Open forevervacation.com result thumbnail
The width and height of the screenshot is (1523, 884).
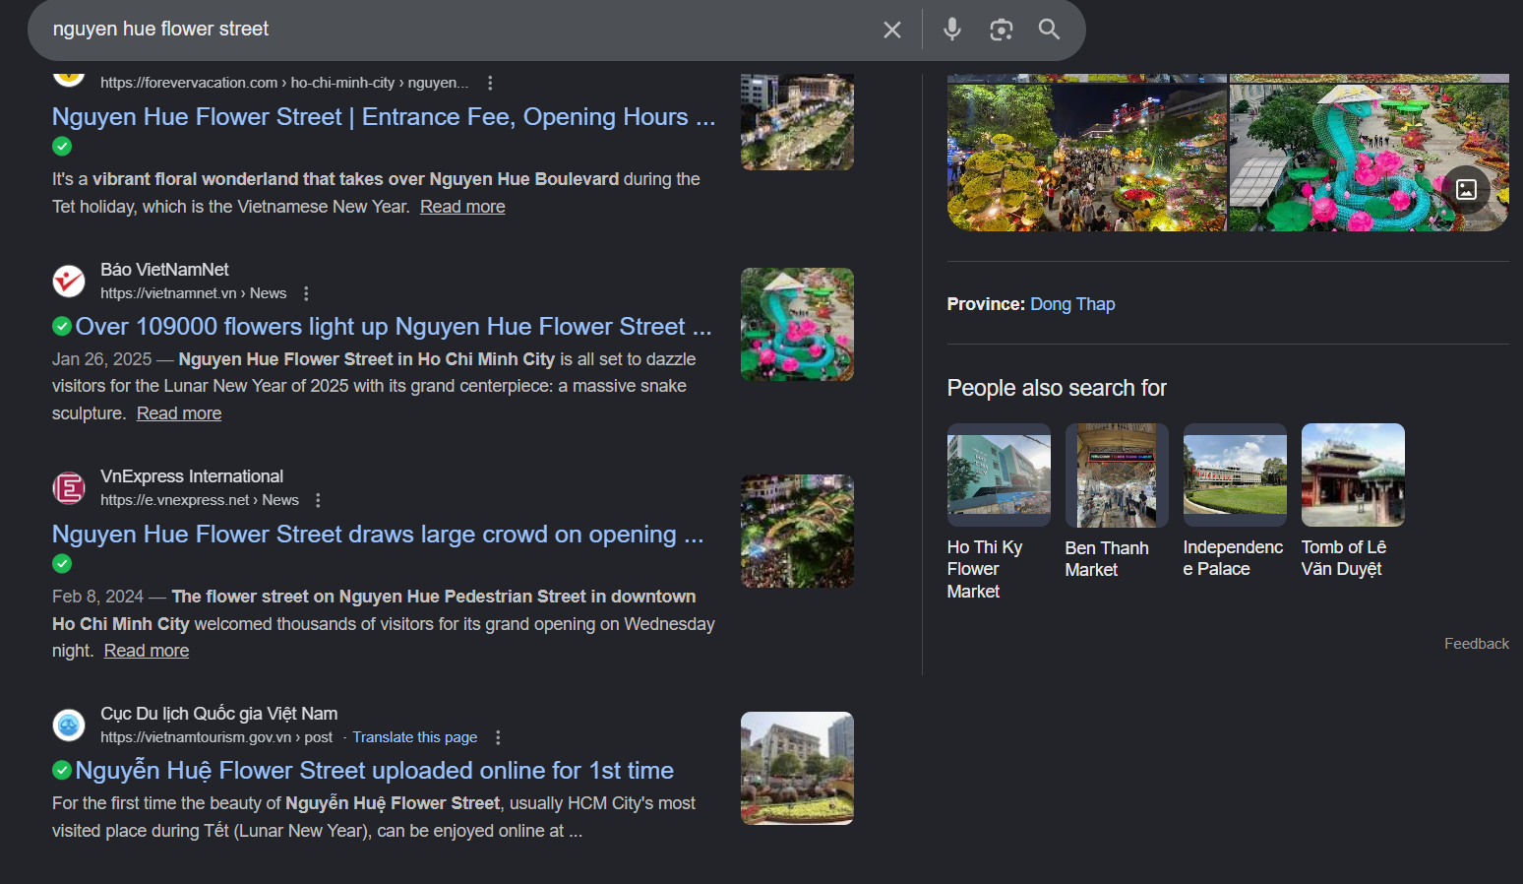(x=797, y=122)
